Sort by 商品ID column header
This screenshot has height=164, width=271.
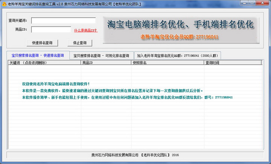106,63
